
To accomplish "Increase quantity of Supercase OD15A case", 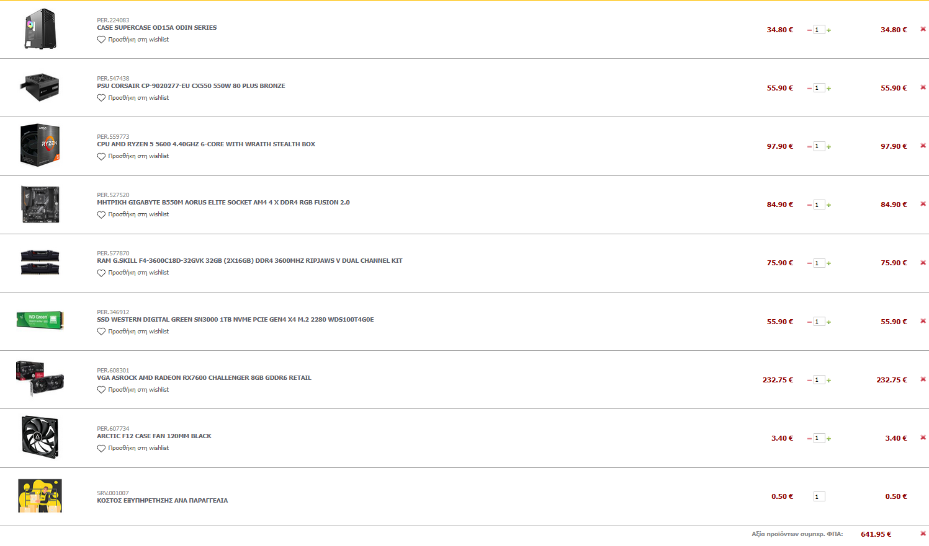I will pos(828,30).
